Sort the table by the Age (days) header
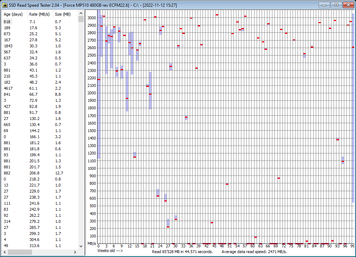The height and width of the screenshot is (257, 356). click(14, 14)
